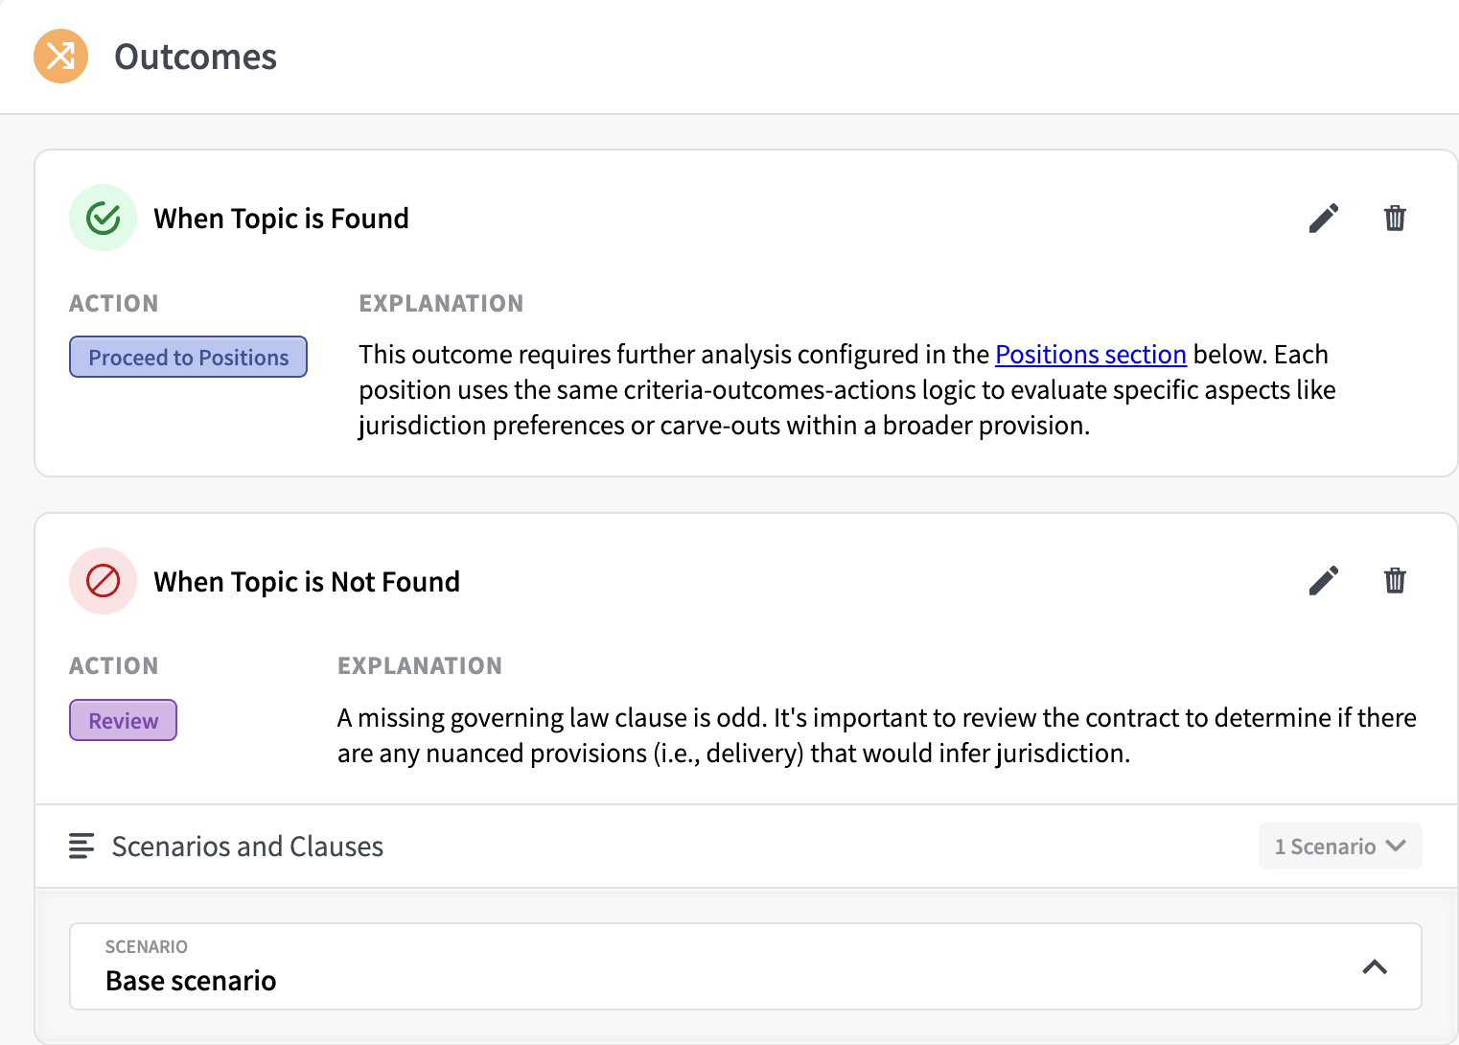Click the red prohibited Topic Not Found icon
Image resolution: width=1459 pixels, height=1045 pixels.
[x=103, y=581]
